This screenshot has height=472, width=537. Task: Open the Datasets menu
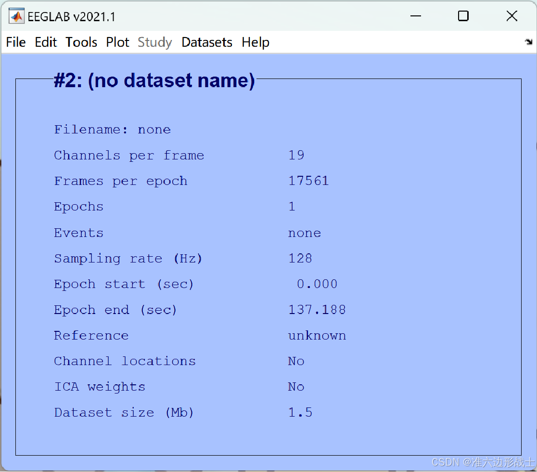(x=207, y=42)
